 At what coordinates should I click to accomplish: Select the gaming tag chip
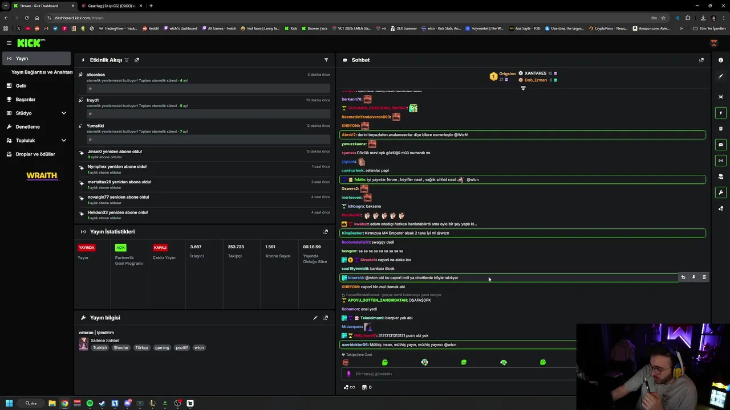(162, 347)
